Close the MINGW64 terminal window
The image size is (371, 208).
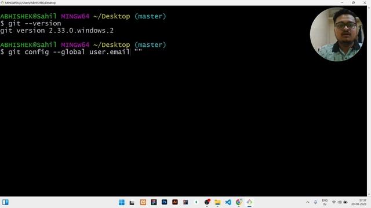click(x=365, y=2)
